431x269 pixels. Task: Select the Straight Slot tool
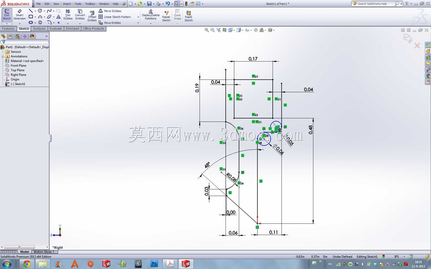tap(31, 23)
